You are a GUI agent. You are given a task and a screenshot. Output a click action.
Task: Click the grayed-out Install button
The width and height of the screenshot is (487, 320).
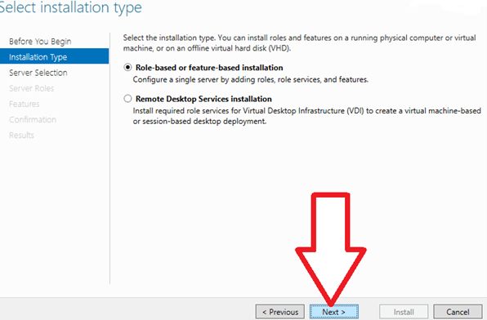pos(404,312)
